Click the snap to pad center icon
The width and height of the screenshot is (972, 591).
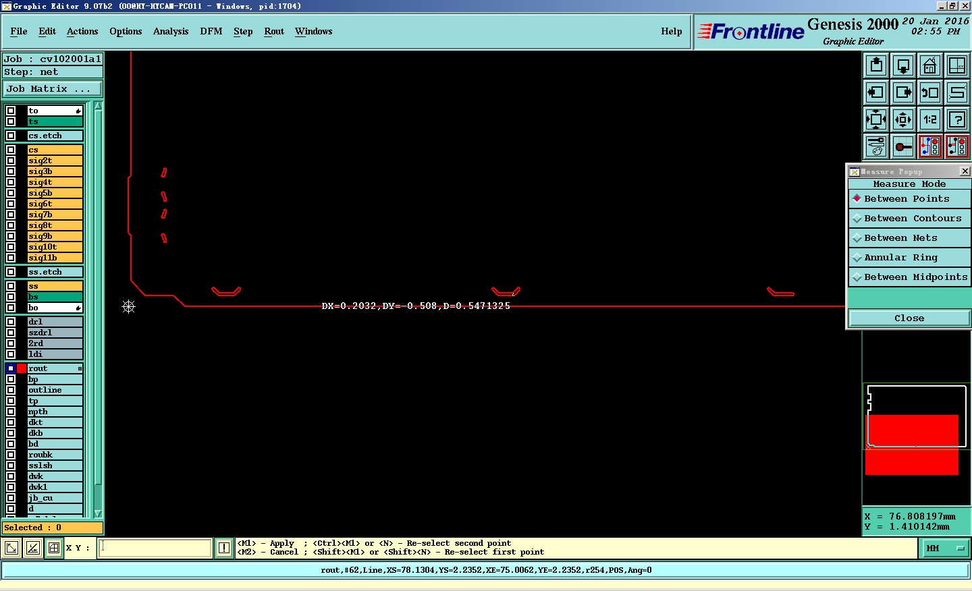point(903,146)
